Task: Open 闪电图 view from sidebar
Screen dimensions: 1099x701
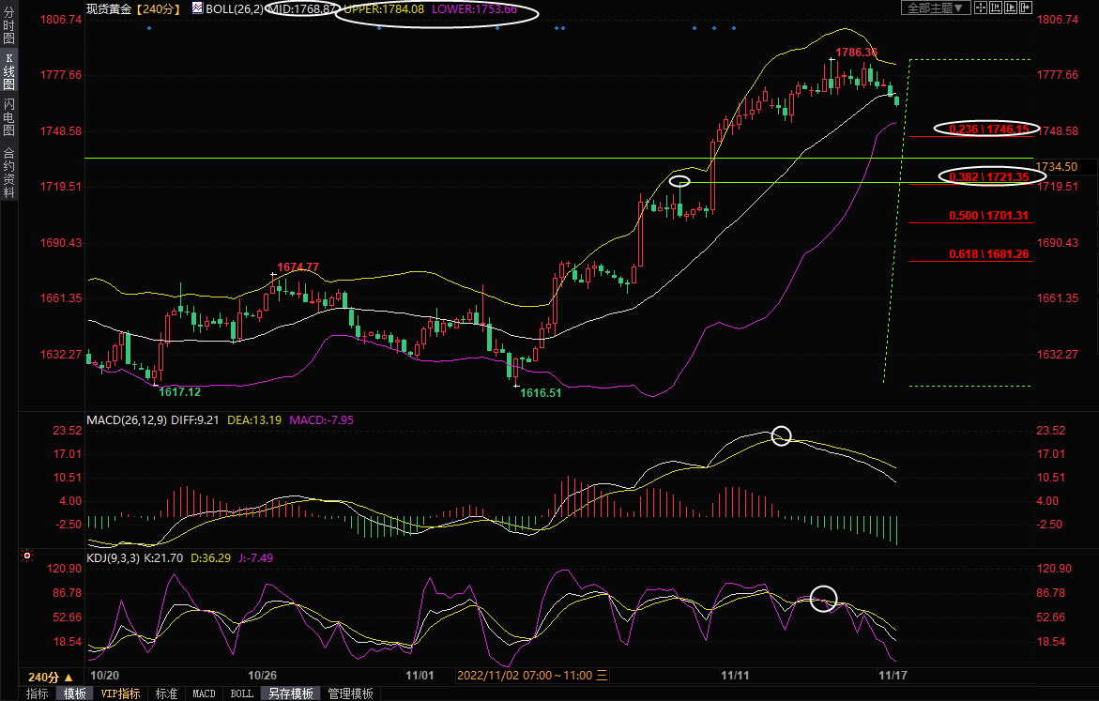Action: pos(8,117)
